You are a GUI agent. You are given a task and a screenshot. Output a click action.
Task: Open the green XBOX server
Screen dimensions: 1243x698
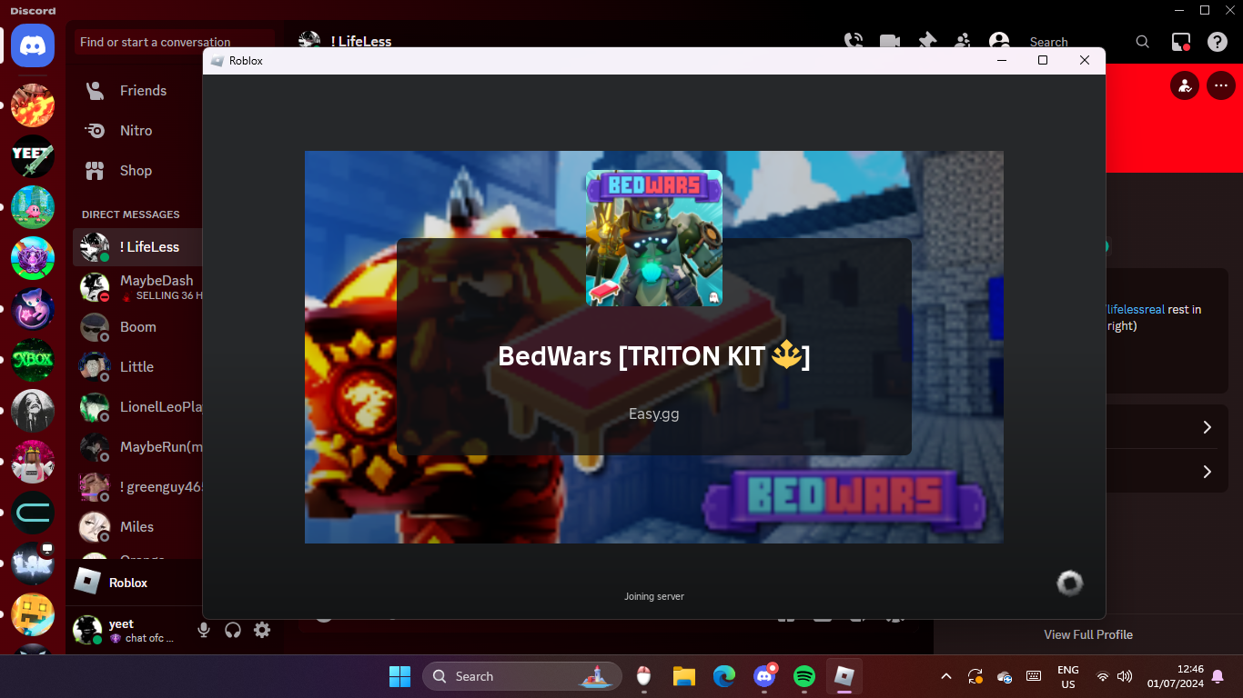tap(33, 360)
